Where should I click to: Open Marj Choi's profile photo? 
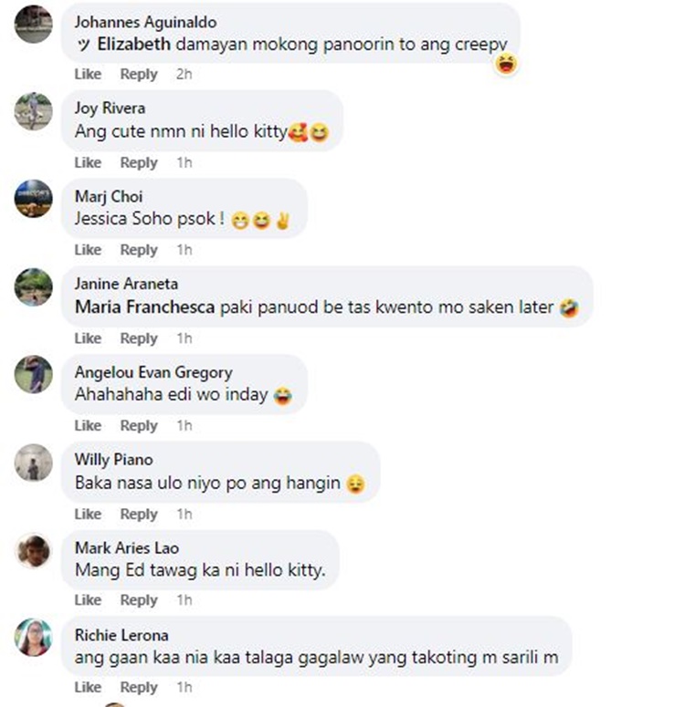tap(34, 198)
